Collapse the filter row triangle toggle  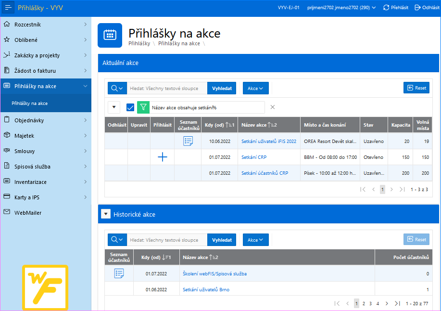(x=114, y=107)
